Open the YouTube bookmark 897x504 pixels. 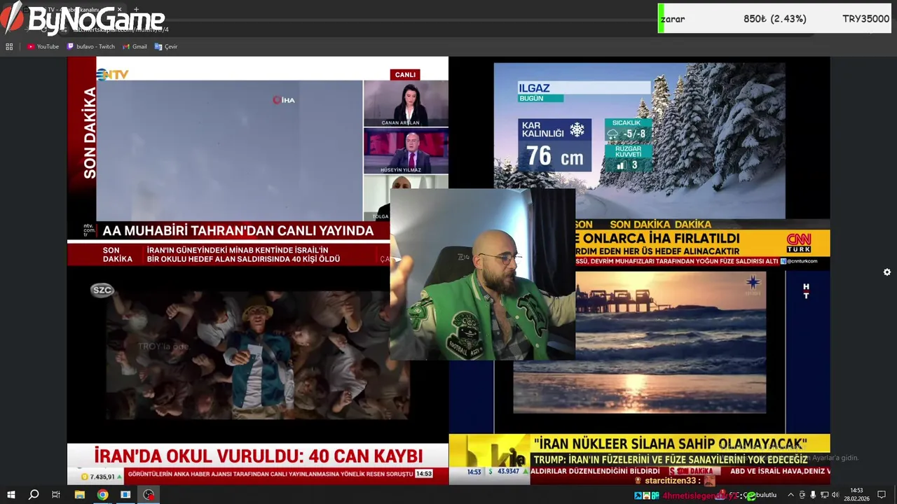point(43,47)
